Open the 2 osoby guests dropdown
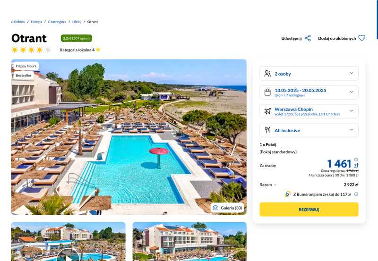Screen dimensions: 378x261 click(x=309, y=74)
